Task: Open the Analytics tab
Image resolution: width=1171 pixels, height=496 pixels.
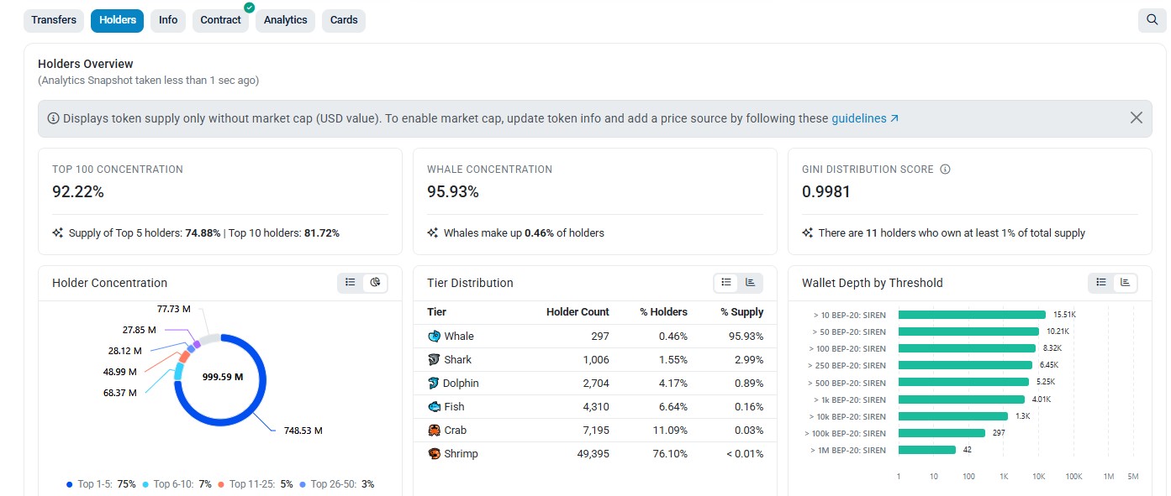Action: (285, 20)
